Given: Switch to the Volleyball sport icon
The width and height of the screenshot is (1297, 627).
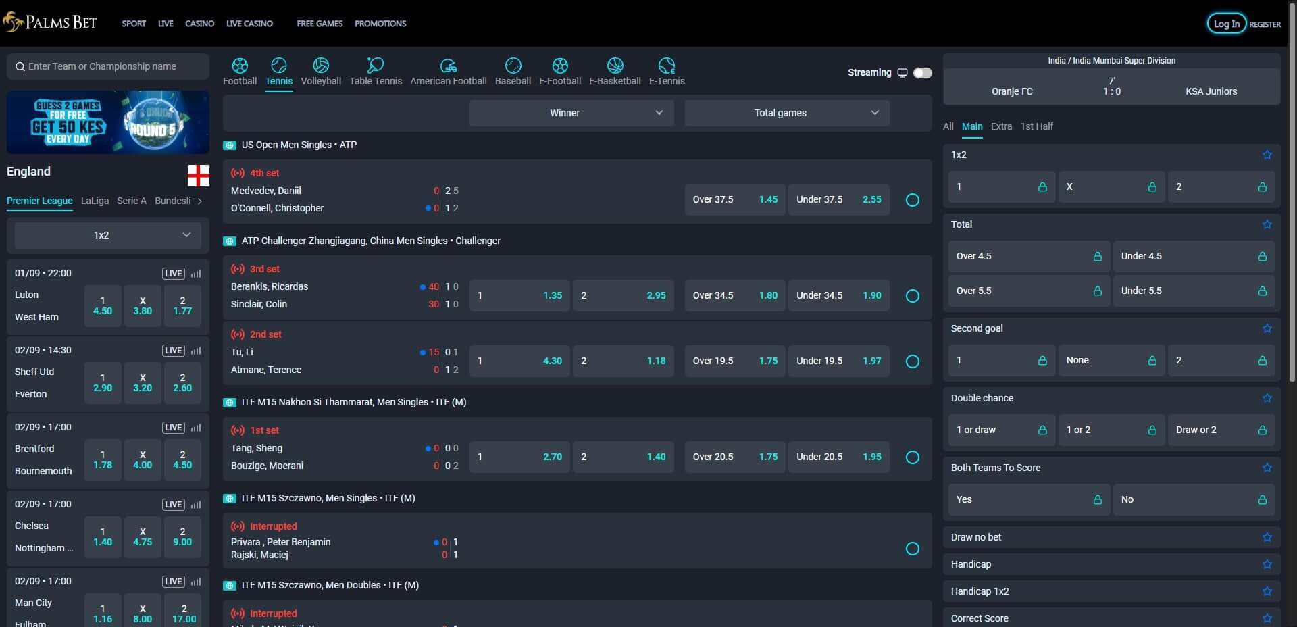Looking at the screenshot, I should tap(321, 71).
